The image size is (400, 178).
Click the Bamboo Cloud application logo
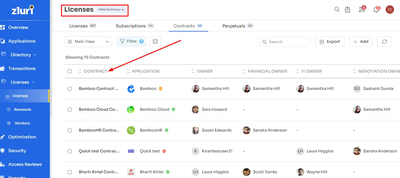(x=131, y=110)
